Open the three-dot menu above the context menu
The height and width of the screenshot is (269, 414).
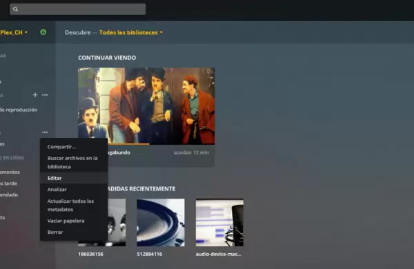click(45, 132)
